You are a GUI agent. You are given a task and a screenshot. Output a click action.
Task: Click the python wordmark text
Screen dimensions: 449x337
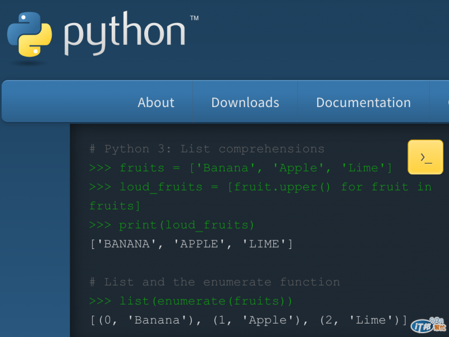pos(124,34)
